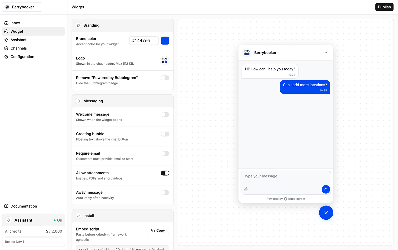Screen dimensions: 398x250
Task: Turn on the Welcome message toggle
Action: pos(165,114)
